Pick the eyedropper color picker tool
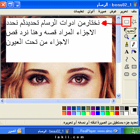 point(134,37)
